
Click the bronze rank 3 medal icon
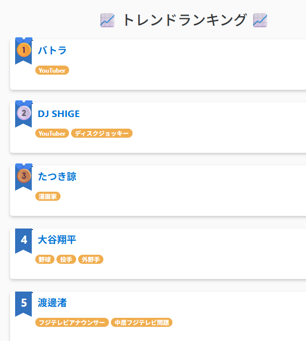(x=24, y=176)
